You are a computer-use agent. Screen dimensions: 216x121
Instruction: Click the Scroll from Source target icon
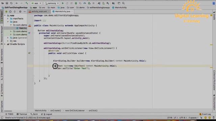pyautogui.click(x=10, y=12)
